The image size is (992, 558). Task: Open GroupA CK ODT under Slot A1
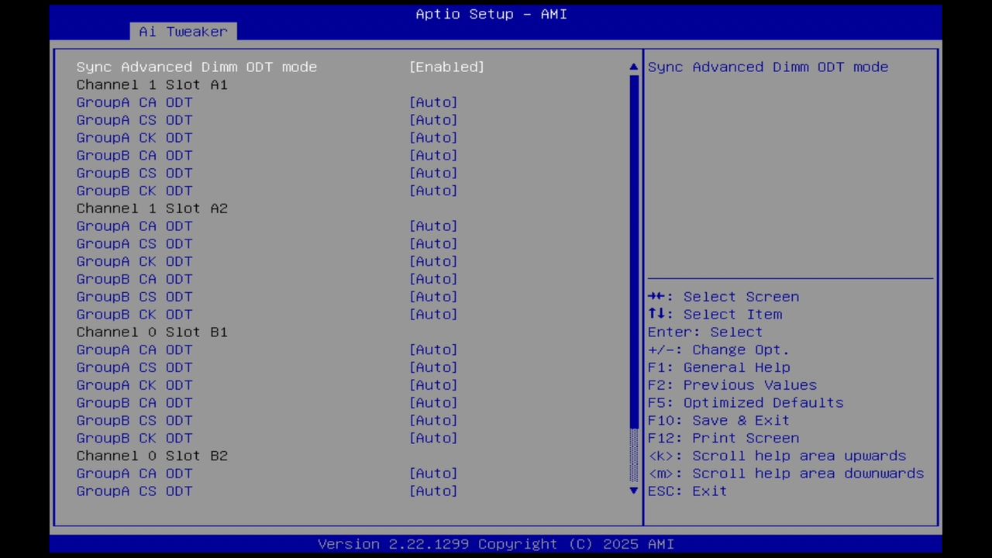point(134,137)
